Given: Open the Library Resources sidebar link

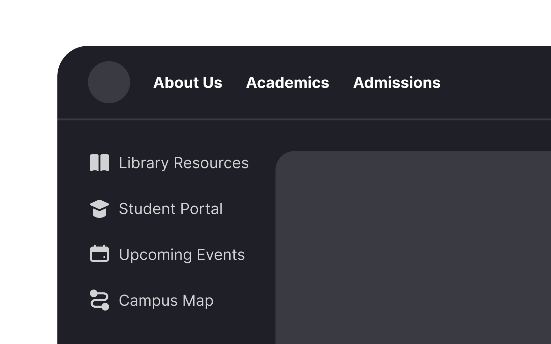Looking at the screenshot, I should point(183,163).
